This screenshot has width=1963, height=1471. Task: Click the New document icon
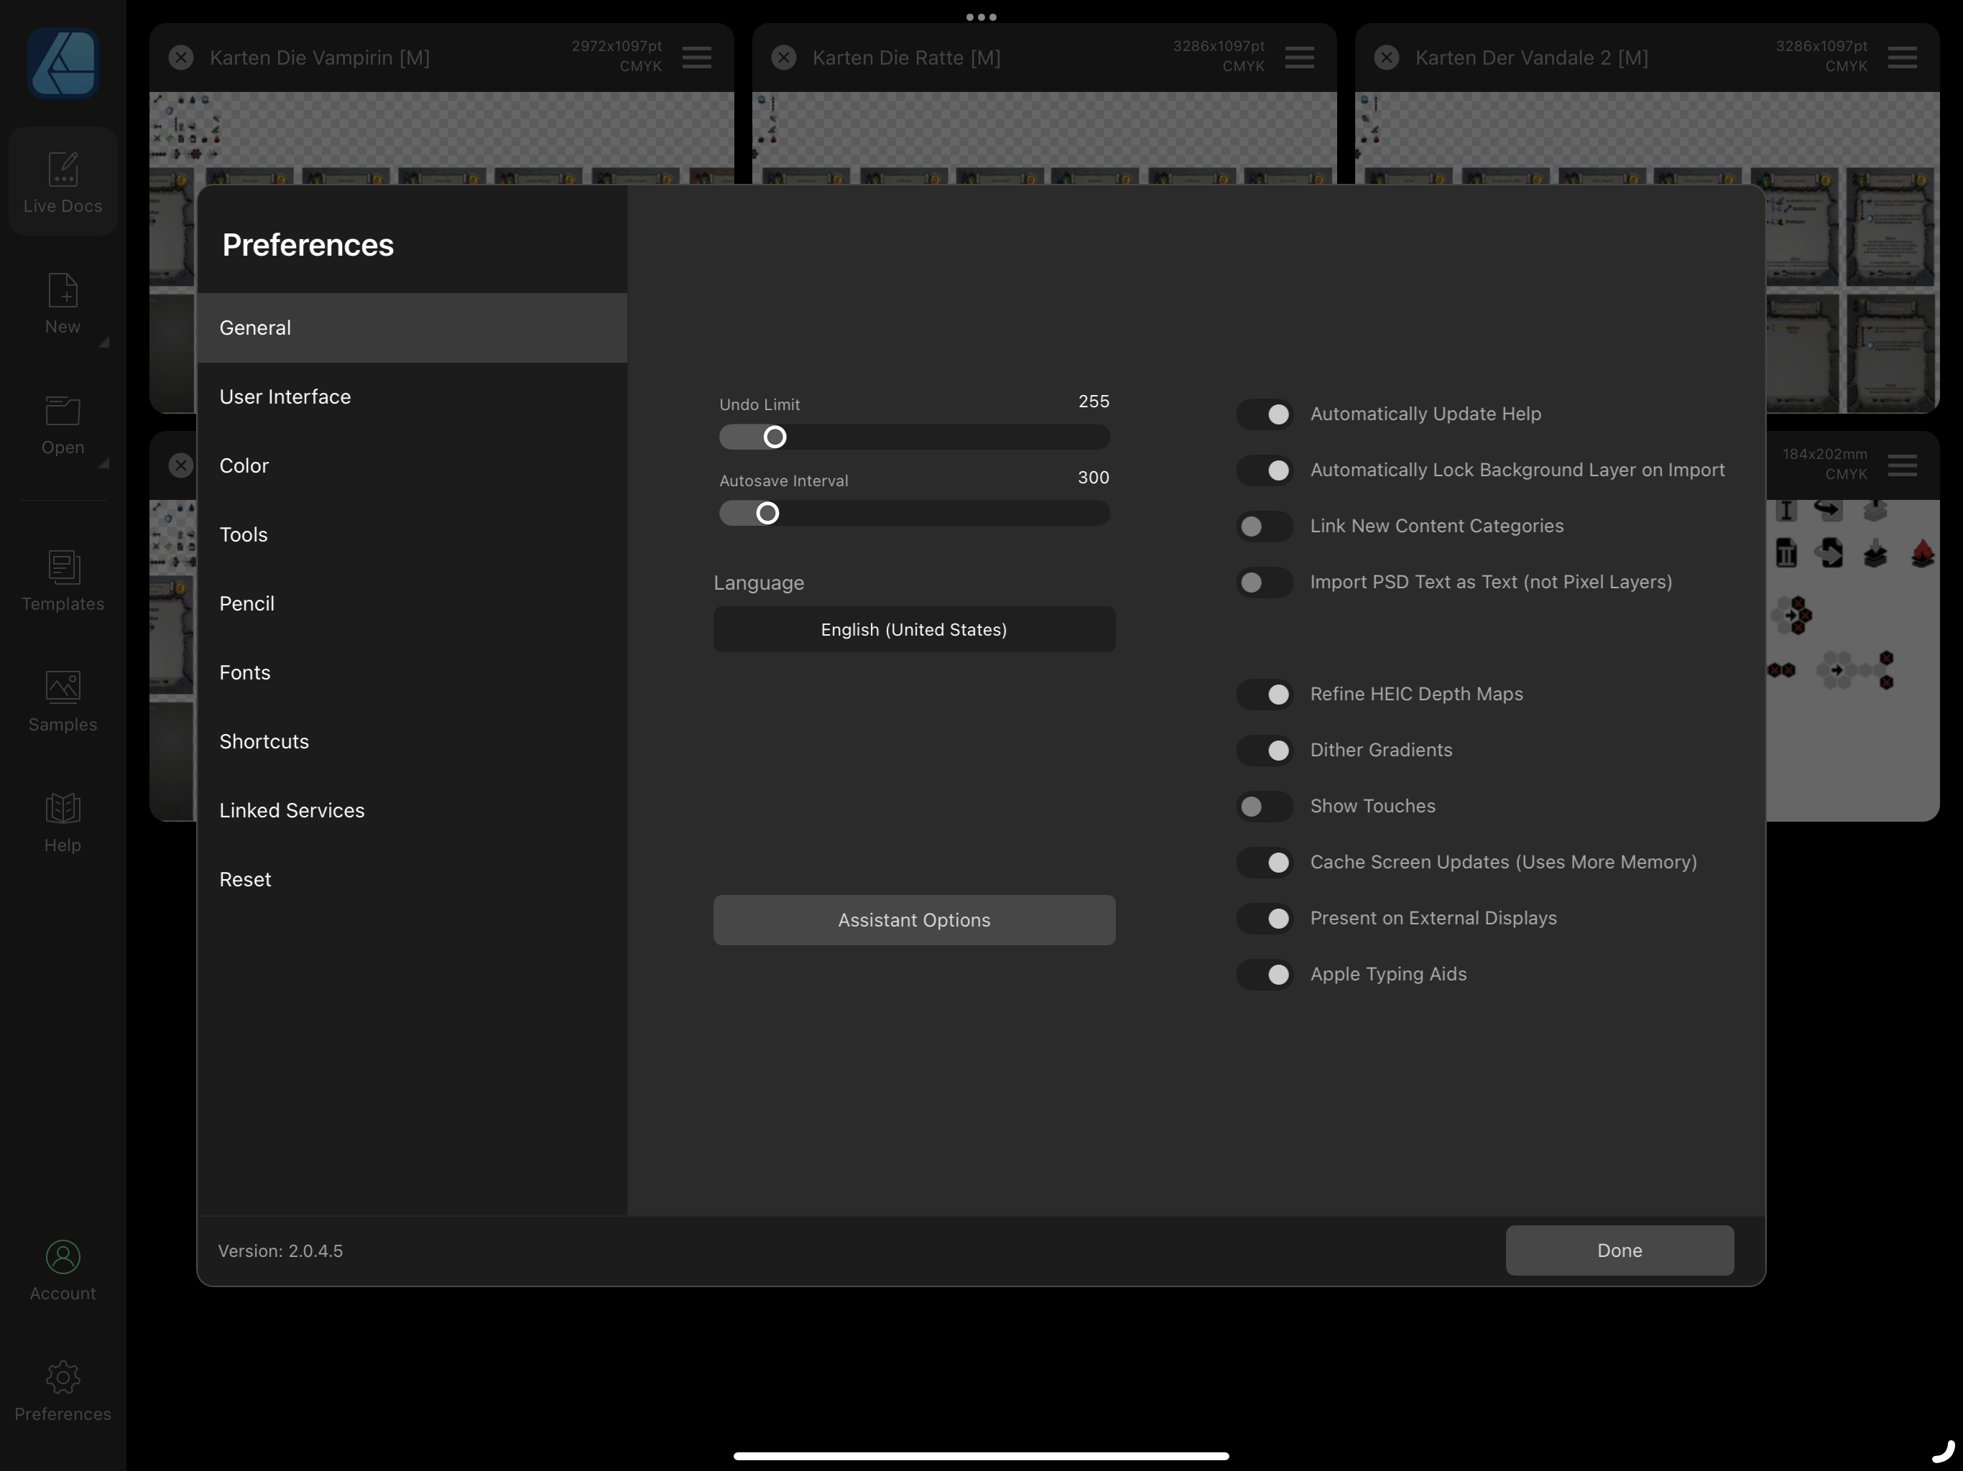pos(62,291)
